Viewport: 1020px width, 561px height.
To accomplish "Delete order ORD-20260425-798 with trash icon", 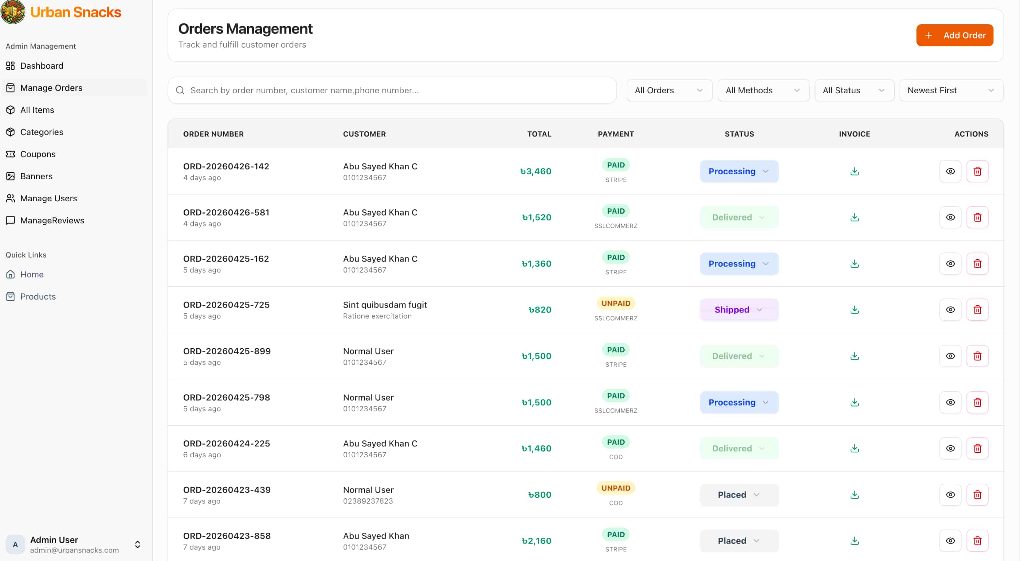I will pos(977,402).
